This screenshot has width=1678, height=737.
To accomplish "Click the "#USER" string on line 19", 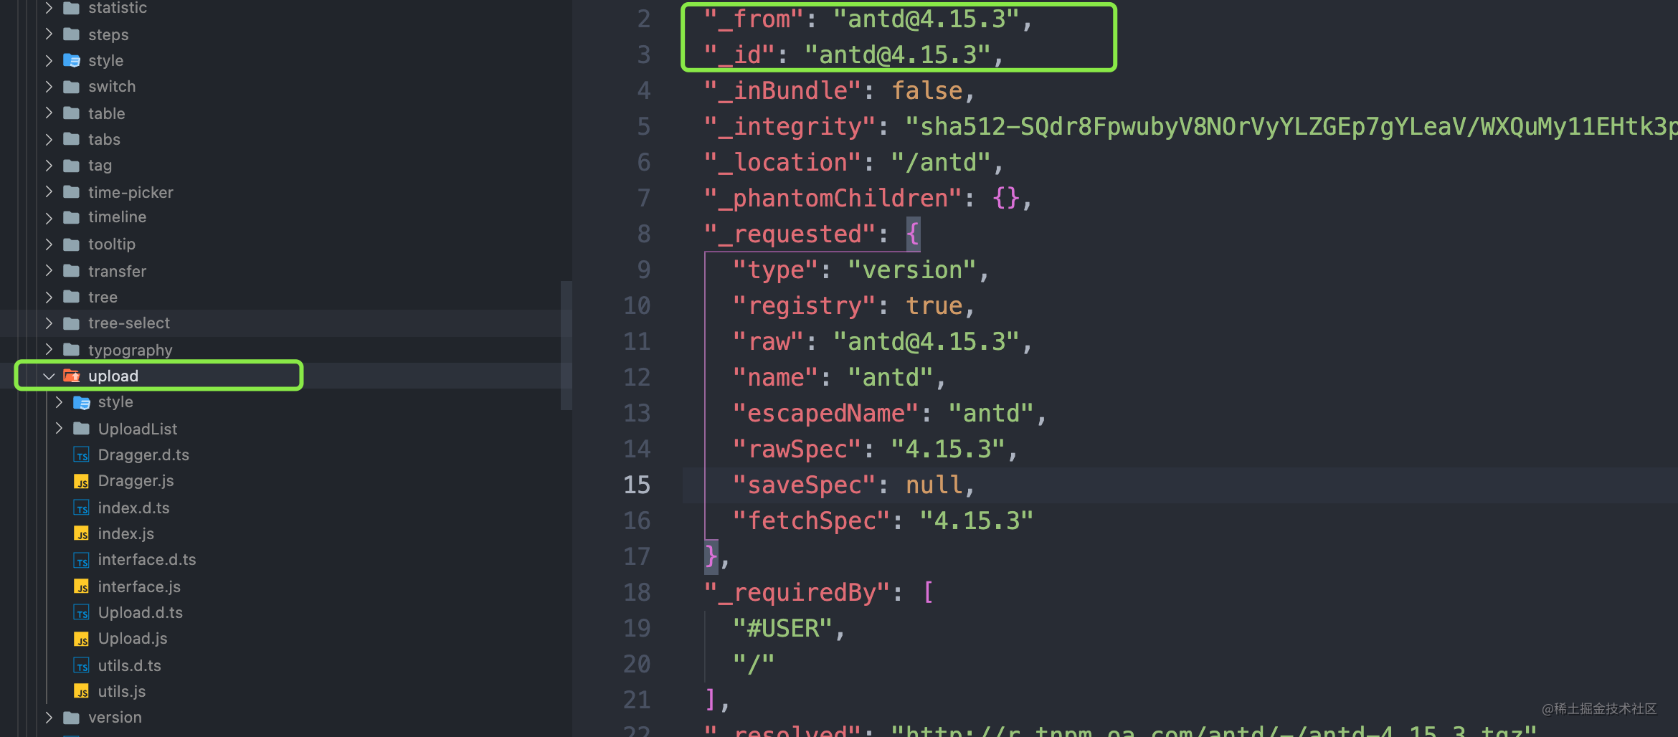I will (782, 629).
